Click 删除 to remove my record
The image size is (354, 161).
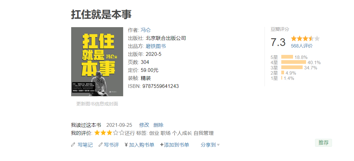click(x=158, y=125)
